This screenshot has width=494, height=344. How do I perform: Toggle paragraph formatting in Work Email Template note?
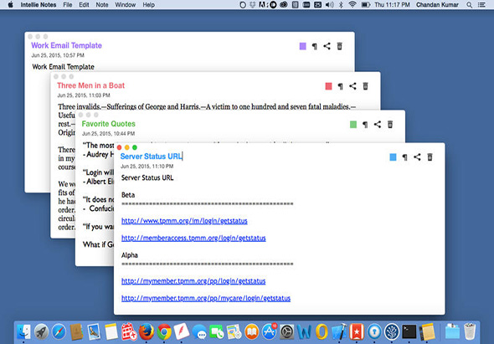[x=315, y=46]
